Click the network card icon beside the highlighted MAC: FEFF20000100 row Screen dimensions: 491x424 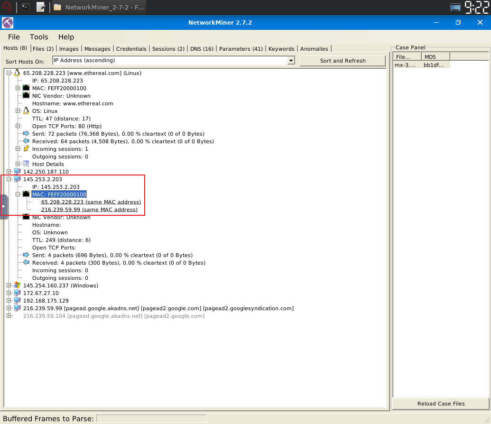(26, 194)
